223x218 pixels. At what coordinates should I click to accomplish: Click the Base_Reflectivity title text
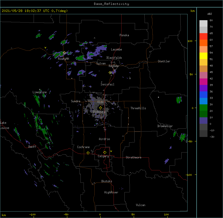click(111, 4)
